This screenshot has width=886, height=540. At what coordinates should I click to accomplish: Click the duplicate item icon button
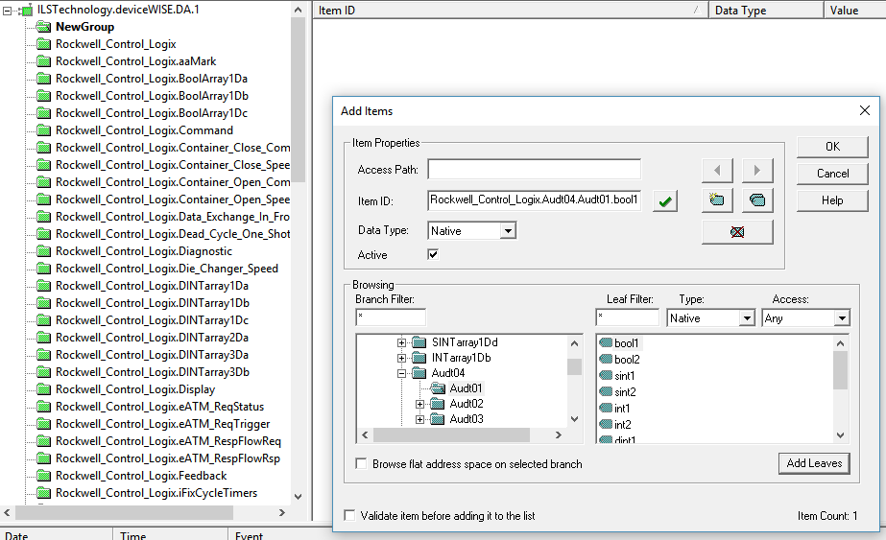tap(757, 200)
